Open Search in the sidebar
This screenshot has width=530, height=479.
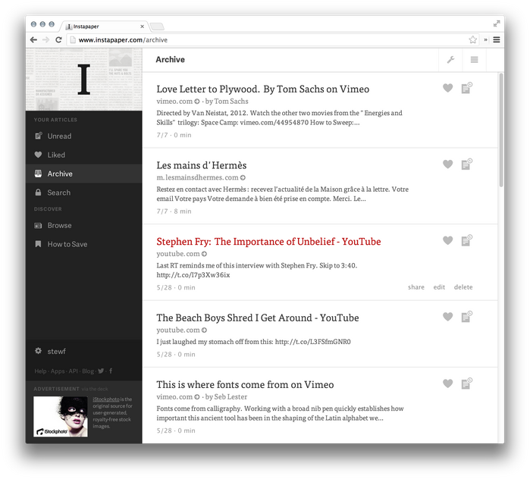[x=84, y=193]
